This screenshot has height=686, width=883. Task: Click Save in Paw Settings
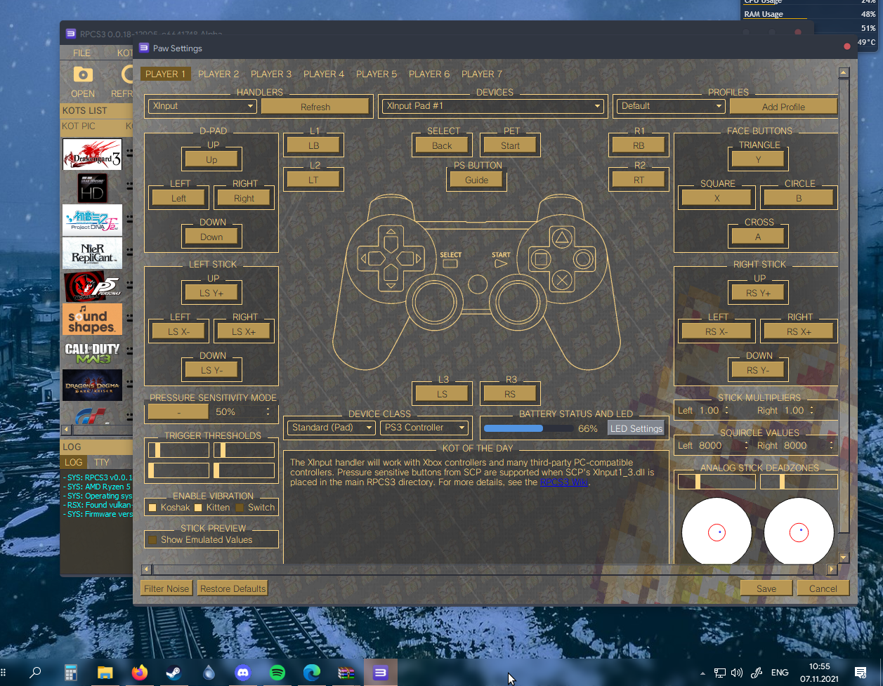pyautogui.click(x=766, y=588)
